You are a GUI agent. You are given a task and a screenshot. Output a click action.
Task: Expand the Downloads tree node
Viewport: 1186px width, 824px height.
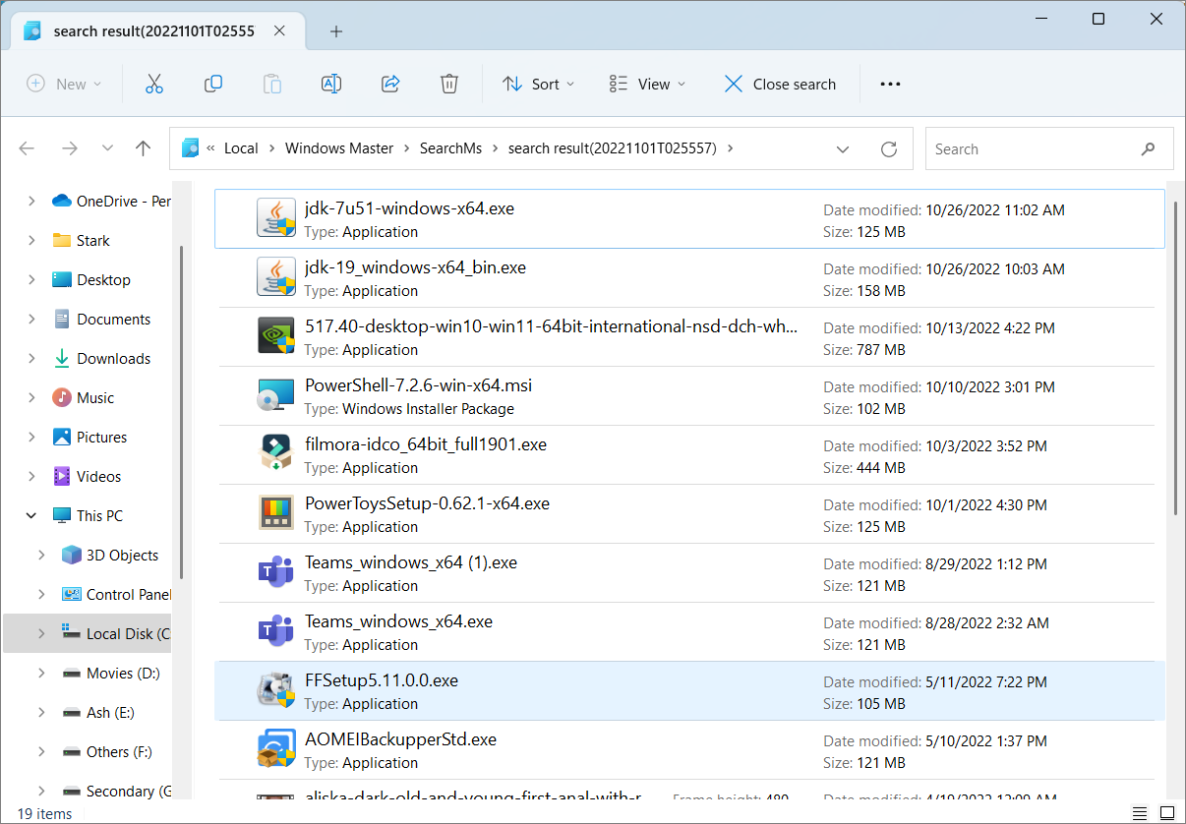point(31,358)
